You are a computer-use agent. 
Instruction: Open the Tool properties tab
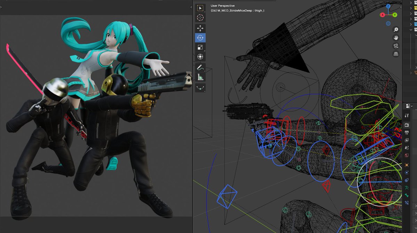coord(407,115)
